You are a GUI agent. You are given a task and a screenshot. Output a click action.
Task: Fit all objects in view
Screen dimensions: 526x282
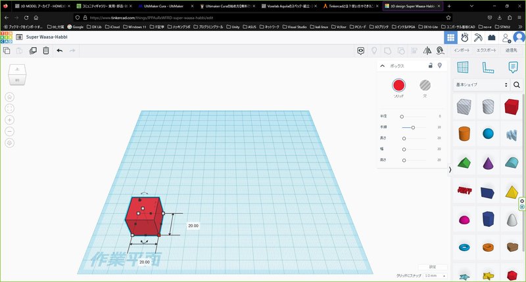click(x=10, y=108)
